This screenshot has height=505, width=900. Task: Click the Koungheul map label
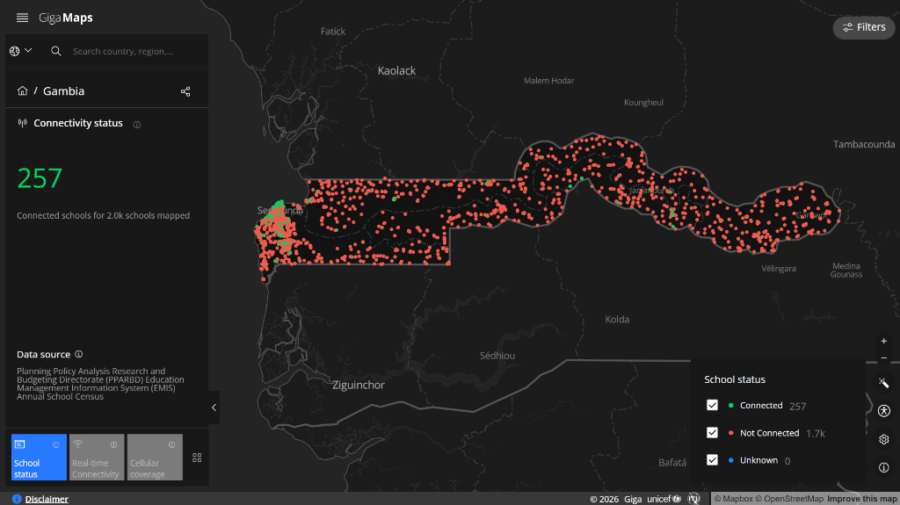(643, 103)
